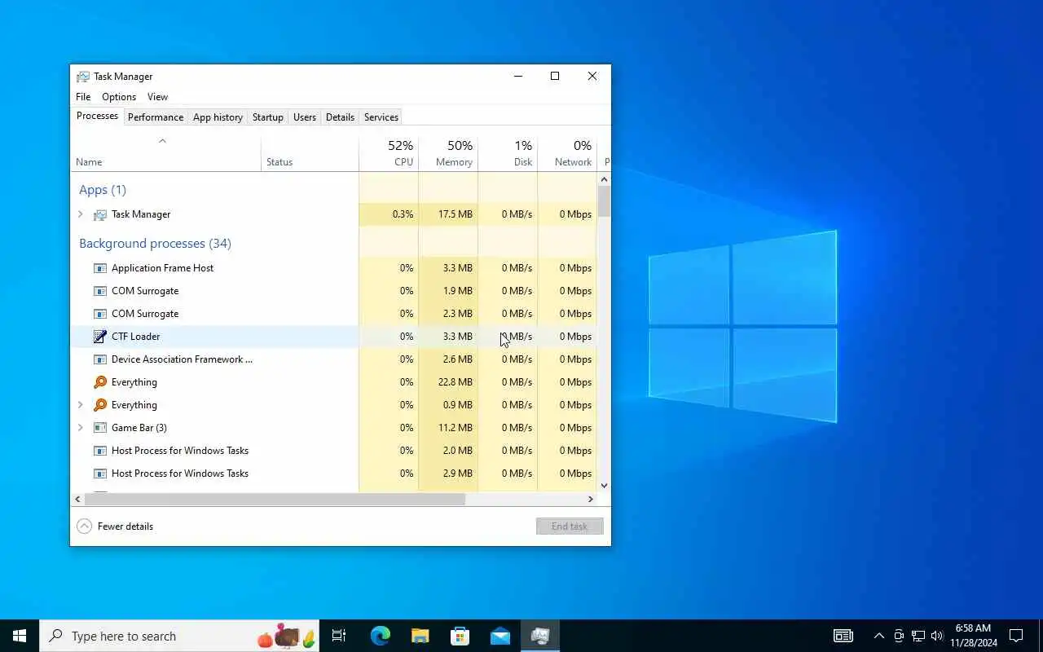
Task: Open the Mail app from the taskbar
Action: (x=499, y=636)
